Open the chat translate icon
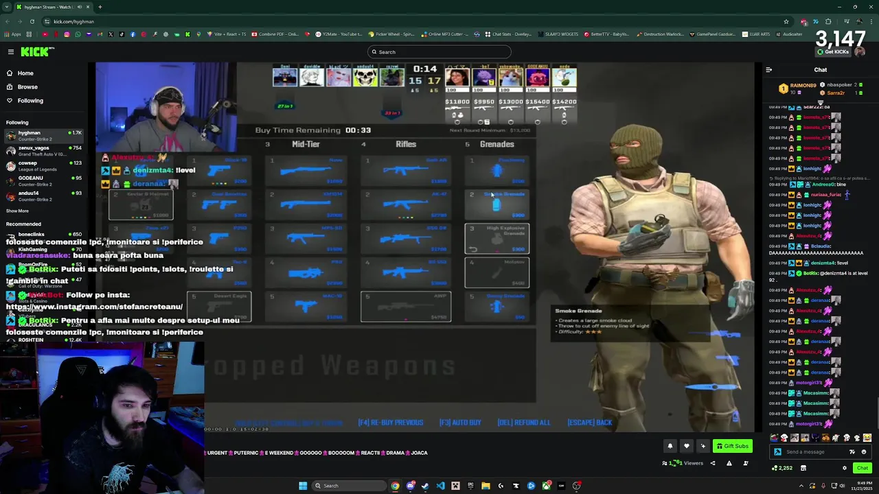 coord(852,451)
